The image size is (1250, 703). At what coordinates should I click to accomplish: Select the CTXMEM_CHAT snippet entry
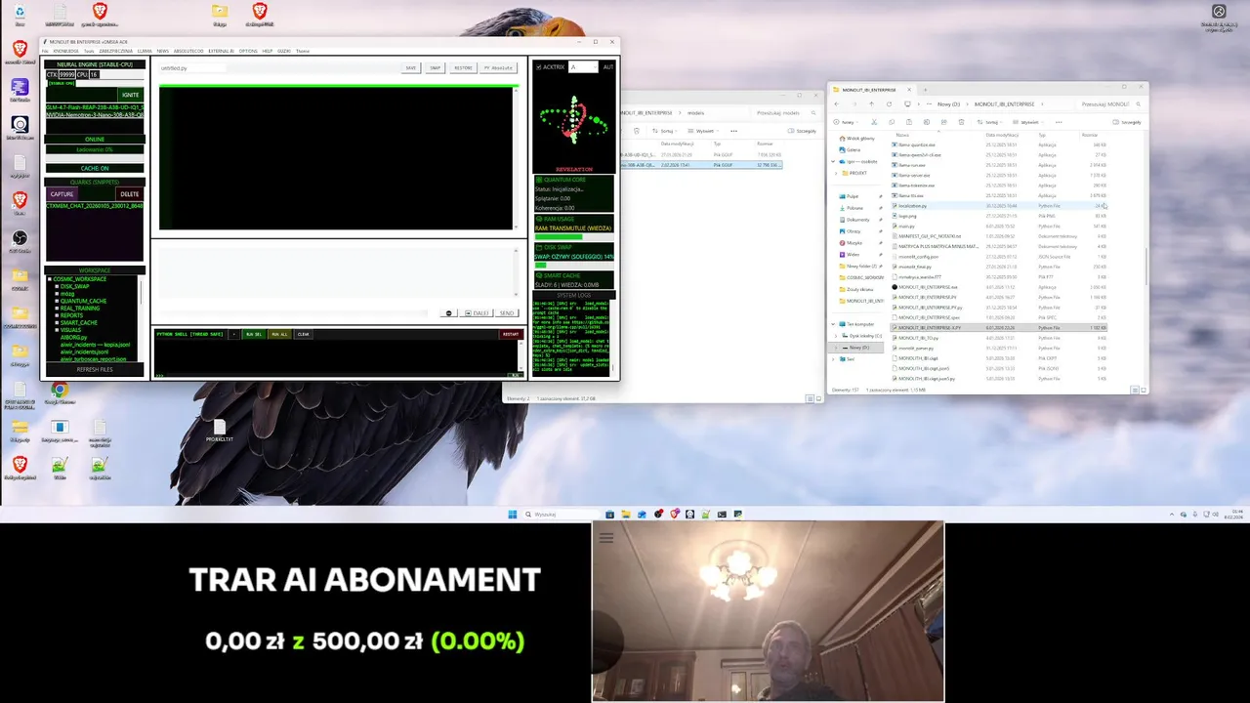(95, 206)
